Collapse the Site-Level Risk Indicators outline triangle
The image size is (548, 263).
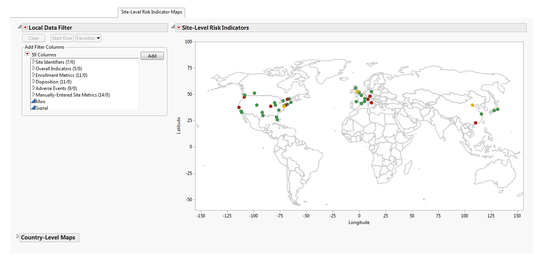172,27
